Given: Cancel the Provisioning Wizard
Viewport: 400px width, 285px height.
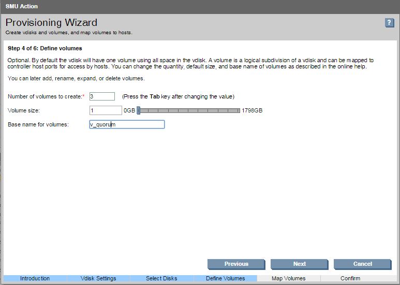Looking at the screenshot, I should coord(362,264).
